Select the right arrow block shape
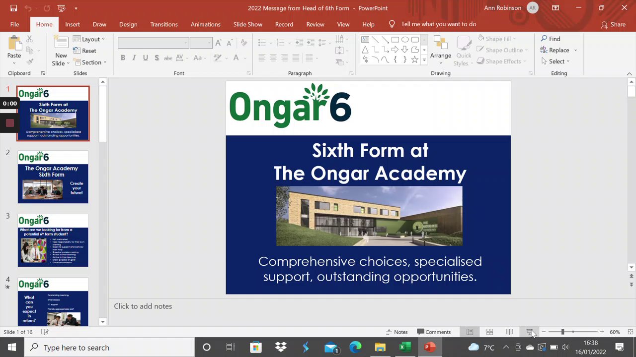636x357 pixels. coord(395,50)
